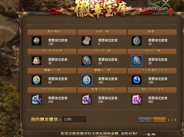The height and width of the screenshot is (137, 184).
Task: Select the blue 马匹名将改造符 talisman icon
Action: tap(37, 100)
